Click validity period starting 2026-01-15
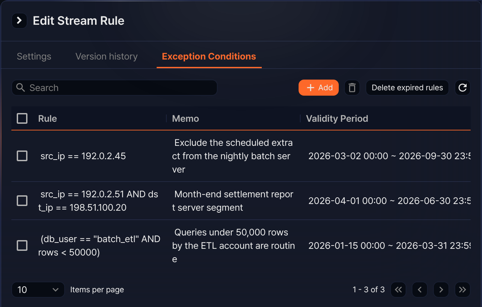This screenshot has height=307, width=482. (x=390, y=246)
